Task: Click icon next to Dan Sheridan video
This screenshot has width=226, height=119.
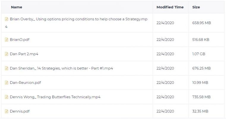Action: (x=7, y=68)
